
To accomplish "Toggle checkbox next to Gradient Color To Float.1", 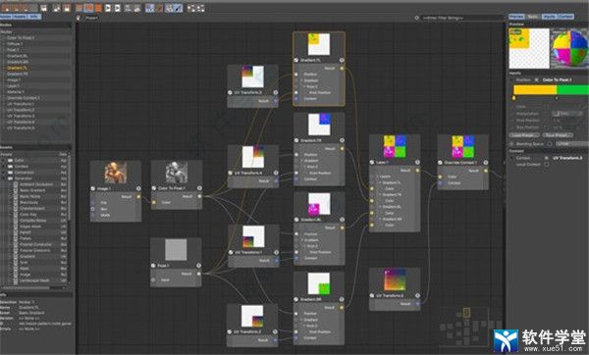I will [x=536, y=80].
